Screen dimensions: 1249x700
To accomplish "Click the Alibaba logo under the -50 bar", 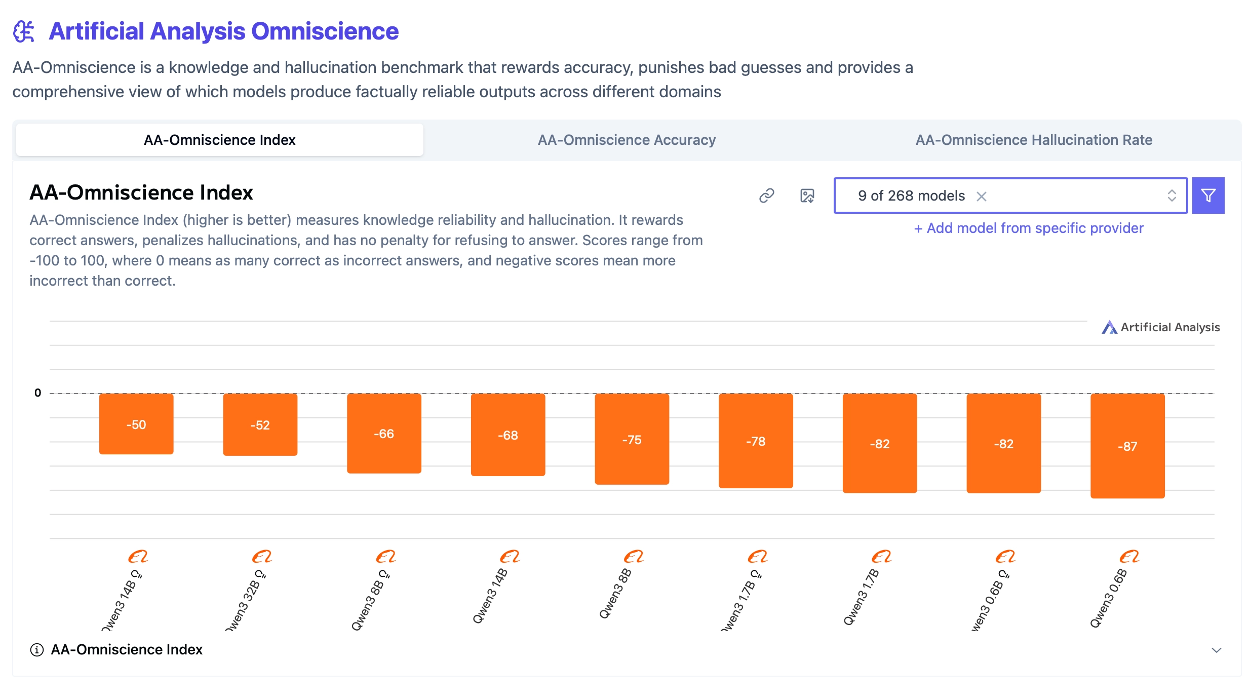I will click(137, 557).
